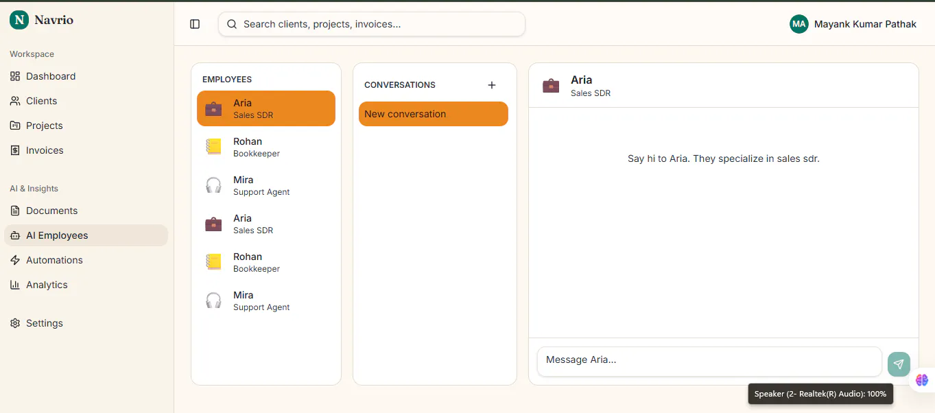935x413 pixels.
Task: Click briefcase icon of second Aria
Action: click(213, 224)
